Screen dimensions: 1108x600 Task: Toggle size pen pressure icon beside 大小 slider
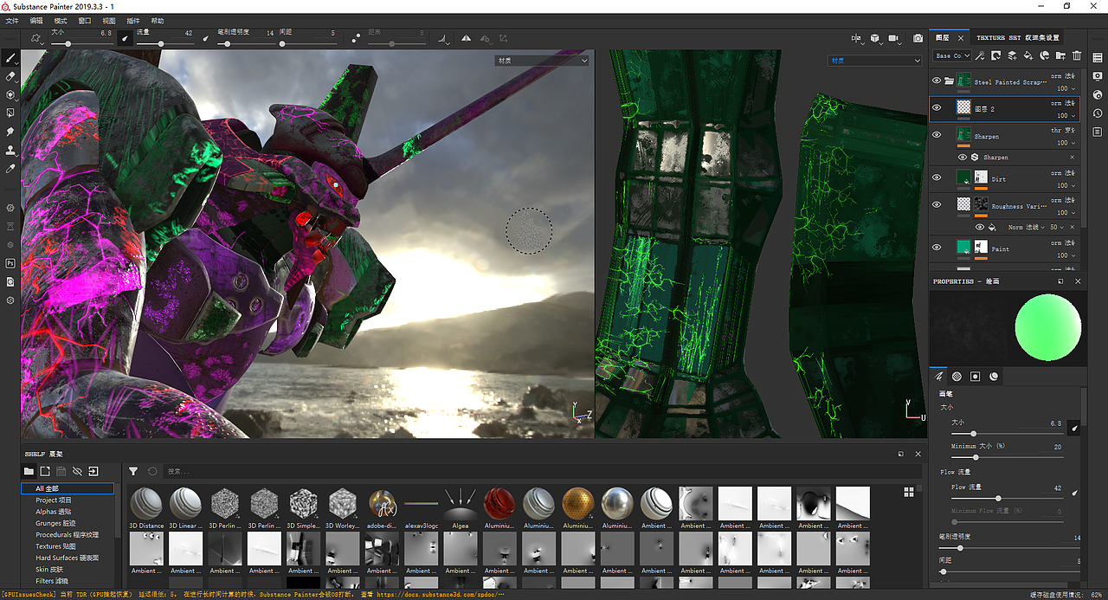pyautogui.click(x=124, y=38)
